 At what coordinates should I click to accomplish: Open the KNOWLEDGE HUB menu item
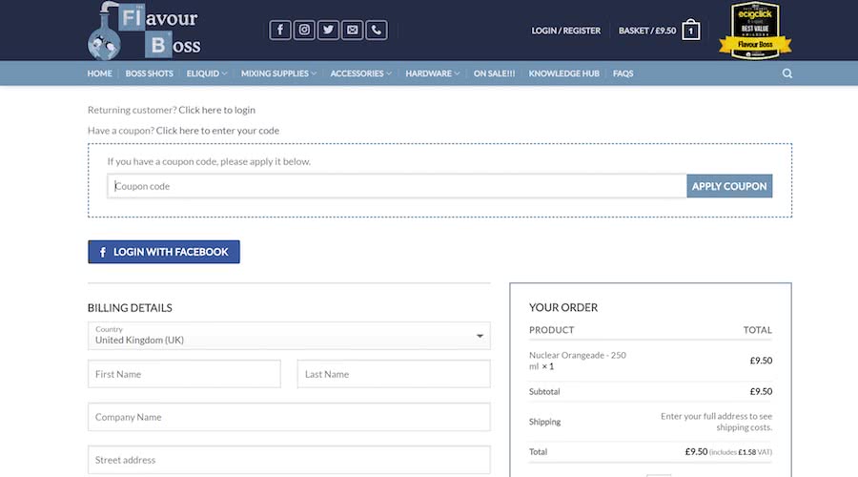pos(563,73)
